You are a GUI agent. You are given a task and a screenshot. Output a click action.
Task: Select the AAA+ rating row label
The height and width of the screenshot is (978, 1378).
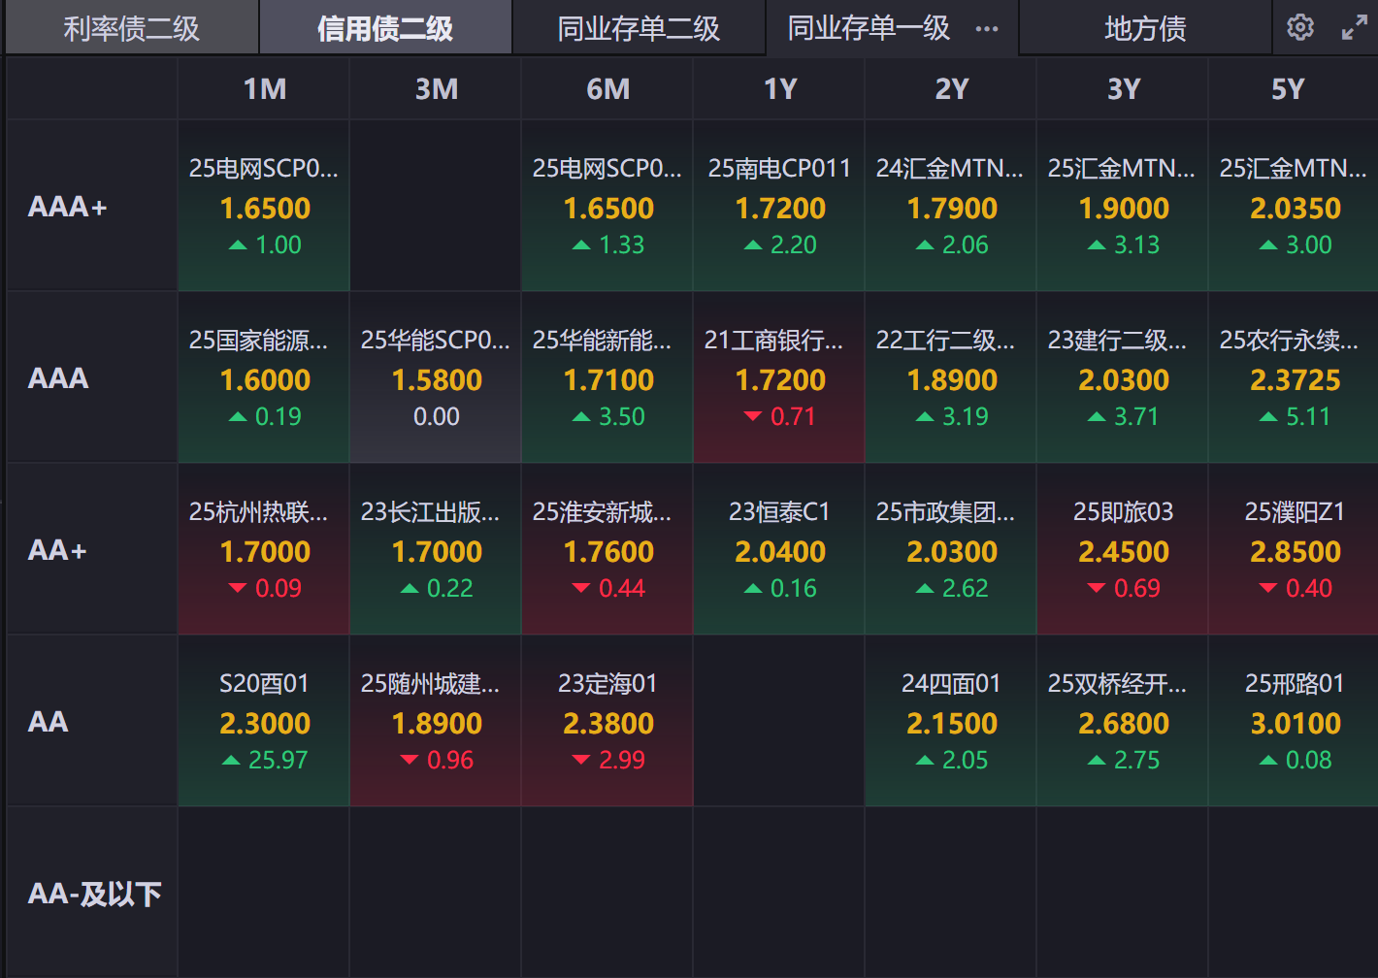tap(68, 207)
